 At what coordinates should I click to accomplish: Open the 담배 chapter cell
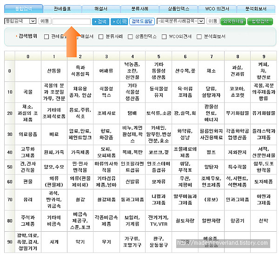133,113
